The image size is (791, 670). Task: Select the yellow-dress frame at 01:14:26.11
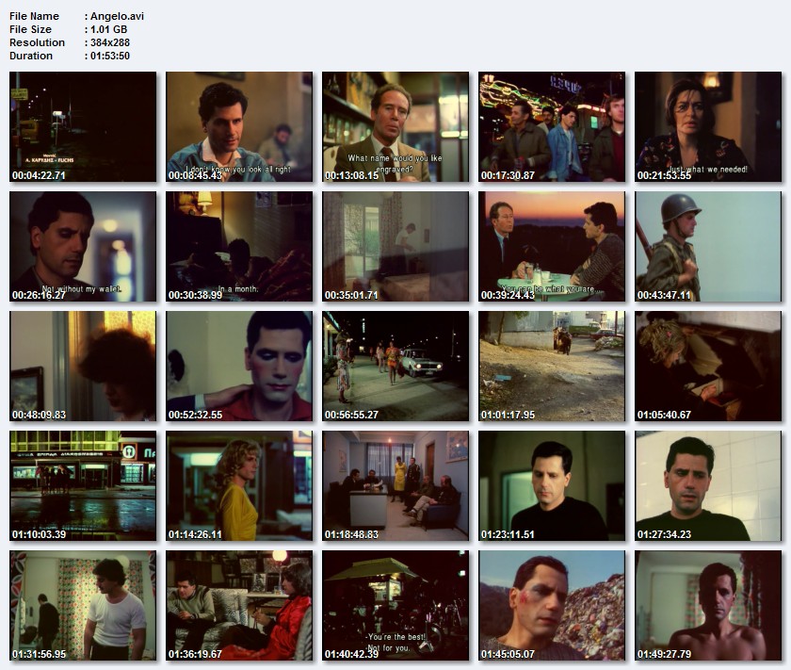click(x=239, y=486)
